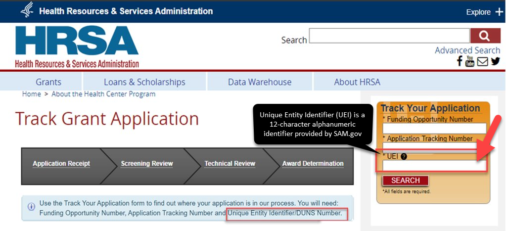Click the UEI input field
Image resolution: width=506 pixels, height=231 pixels.
click(x=434, y=166)
